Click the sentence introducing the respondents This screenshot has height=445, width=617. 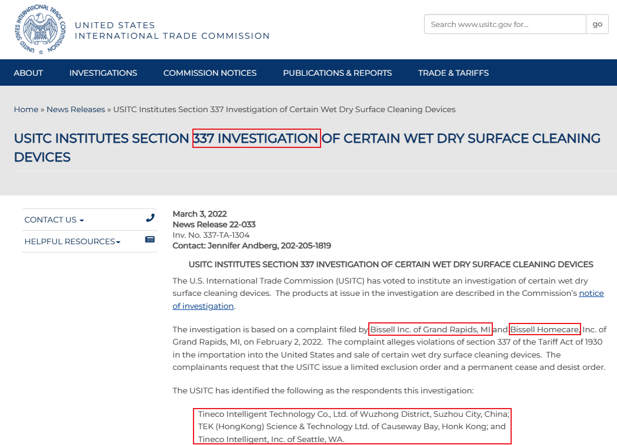tap(323, 391)
